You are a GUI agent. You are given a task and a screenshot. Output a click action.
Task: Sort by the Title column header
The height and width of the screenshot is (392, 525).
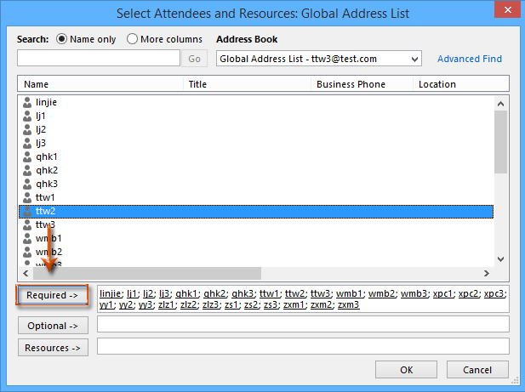tap(247, 84)
